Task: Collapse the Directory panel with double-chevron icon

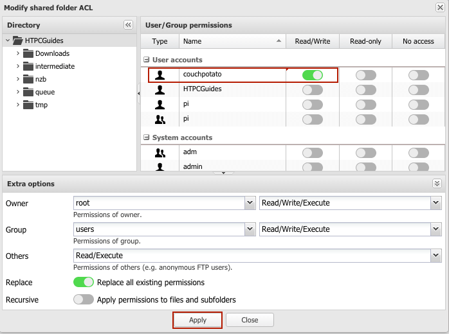Action: (x=128, y=25)
